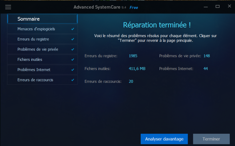Viewport: 235px width, 146px height.
Task: Minimize the Advanced SystemCare window
Action: (x=205, y=6)
